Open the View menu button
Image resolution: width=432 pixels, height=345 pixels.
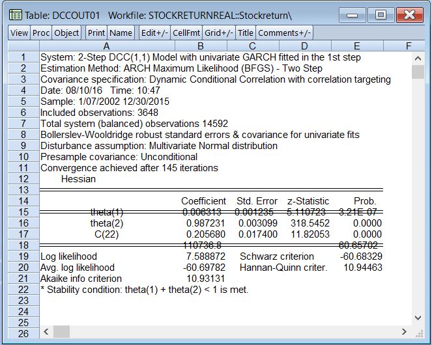19,33
